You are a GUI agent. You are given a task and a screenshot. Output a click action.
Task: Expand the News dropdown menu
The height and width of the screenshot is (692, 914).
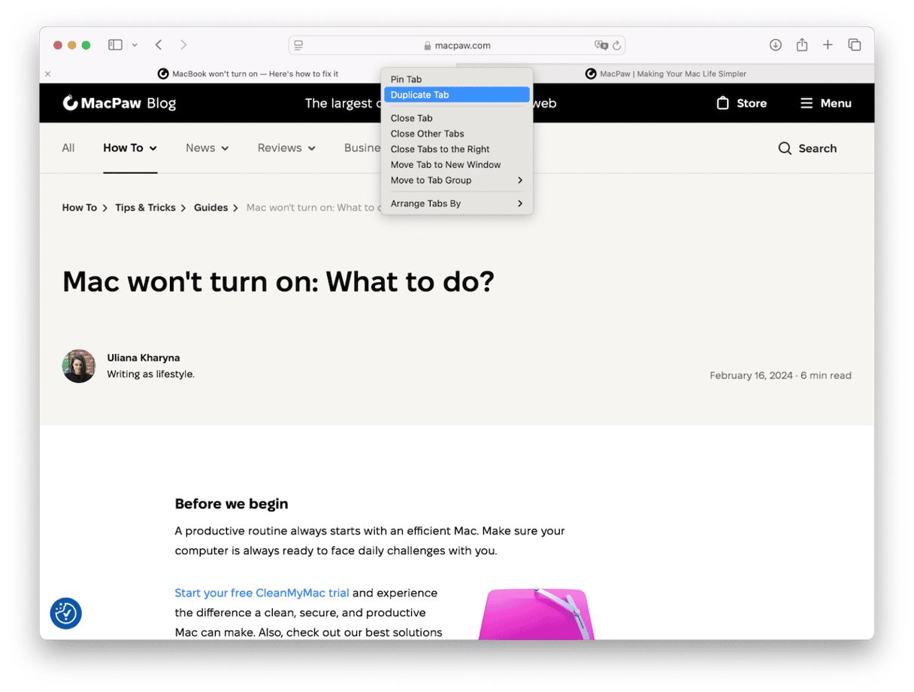click(207, 148)
